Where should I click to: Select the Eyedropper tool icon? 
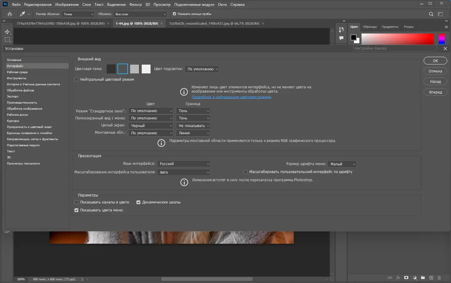[22, 14]
